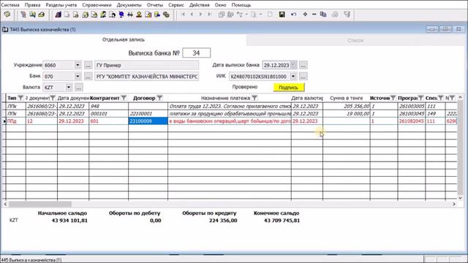Image resolution: width=468 pixels, height=263 pixels.
Task: Open the Документы menu
Action: coord(129,5)
